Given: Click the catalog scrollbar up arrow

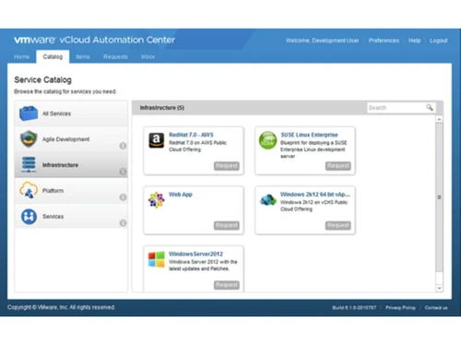Looking at the screenshot, I should [439, 119].
